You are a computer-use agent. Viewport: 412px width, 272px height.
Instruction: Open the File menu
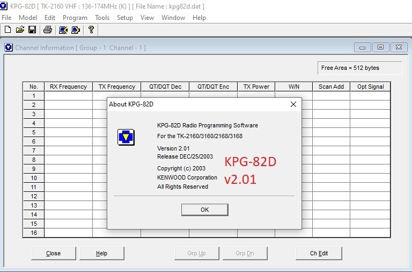[x=6, y=18]
